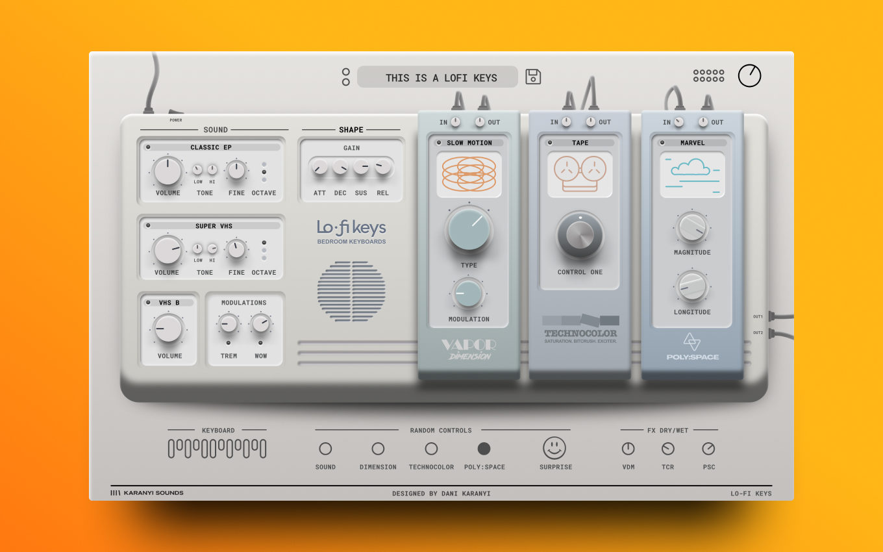Toggle the TAPE effect power LED

(551, 143)
